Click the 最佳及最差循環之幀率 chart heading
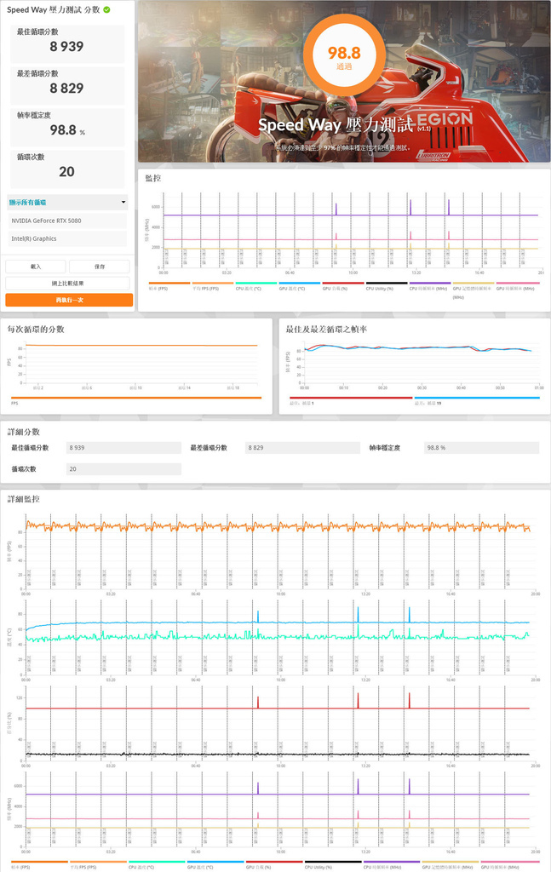 pyautogui.click(x=326, y=330)
